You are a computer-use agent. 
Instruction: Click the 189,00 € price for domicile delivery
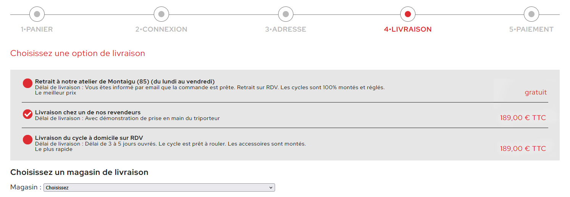point(523,149)
